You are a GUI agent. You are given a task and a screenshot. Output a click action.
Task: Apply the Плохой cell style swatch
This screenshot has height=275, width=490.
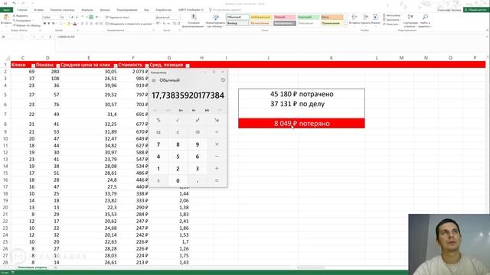[x=284, y=17]
